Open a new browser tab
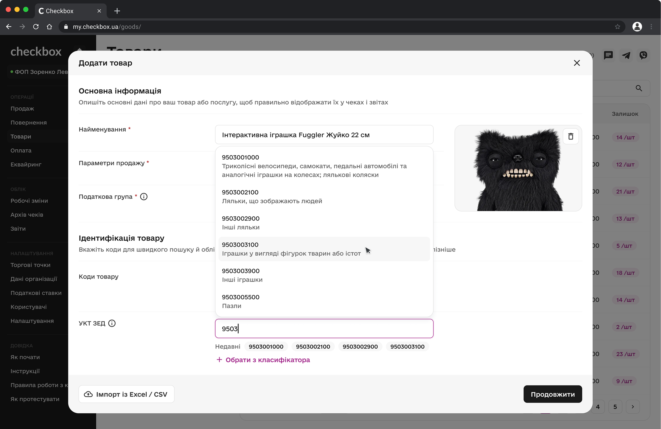The height and width of the screenshot is (429, 661). (x=117, y=11)
